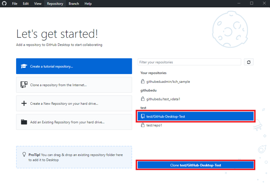Click lock icon beside test/repo1
Viewport: 270px width, 185px height.
pyautogui.click(x=143, y=125)
